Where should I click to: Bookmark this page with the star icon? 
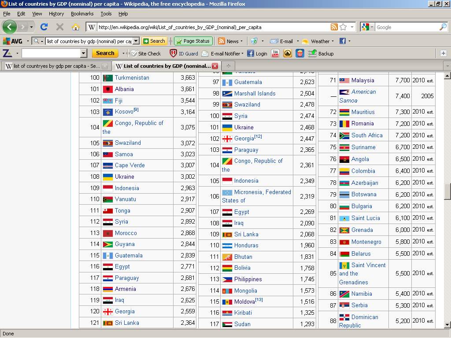point(343,27)
